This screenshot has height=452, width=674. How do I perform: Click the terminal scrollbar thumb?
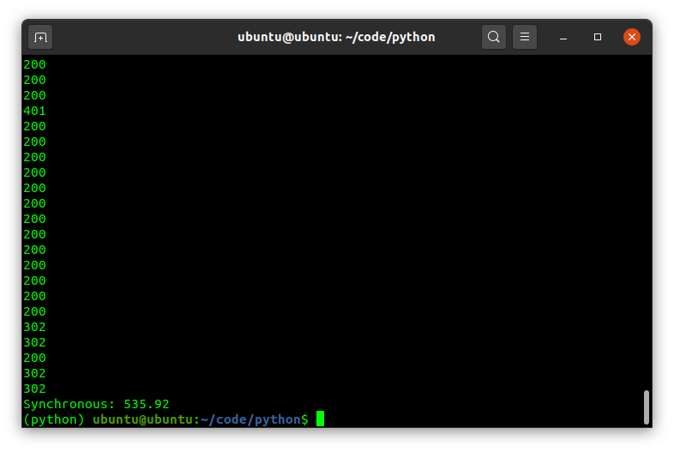[646, 407]
